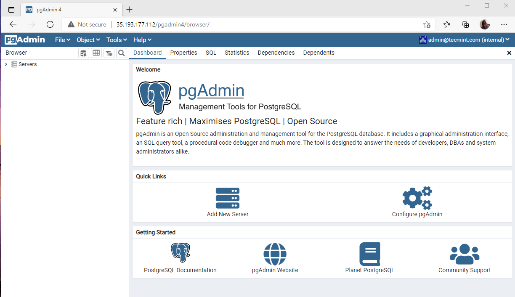
Task: Switch to the Dependents tab
Action: 319,53
